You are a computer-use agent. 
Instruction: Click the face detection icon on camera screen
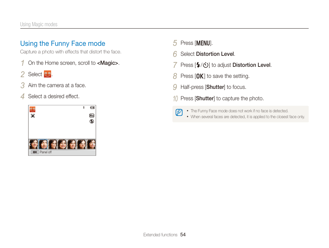33,116
